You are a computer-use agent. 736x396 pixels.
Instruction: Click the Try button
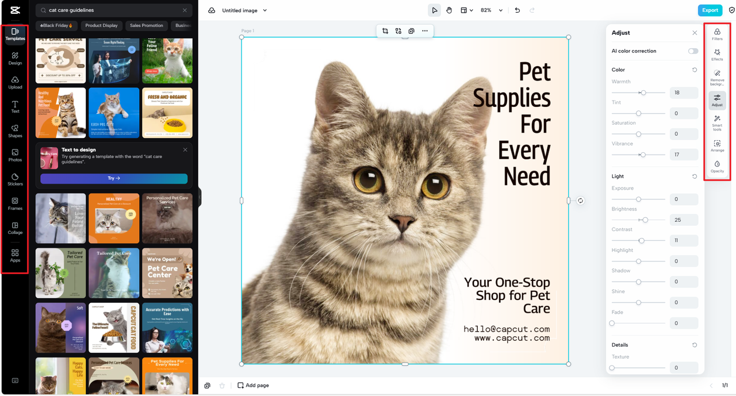pyautogui.click(x=114, y=179)
